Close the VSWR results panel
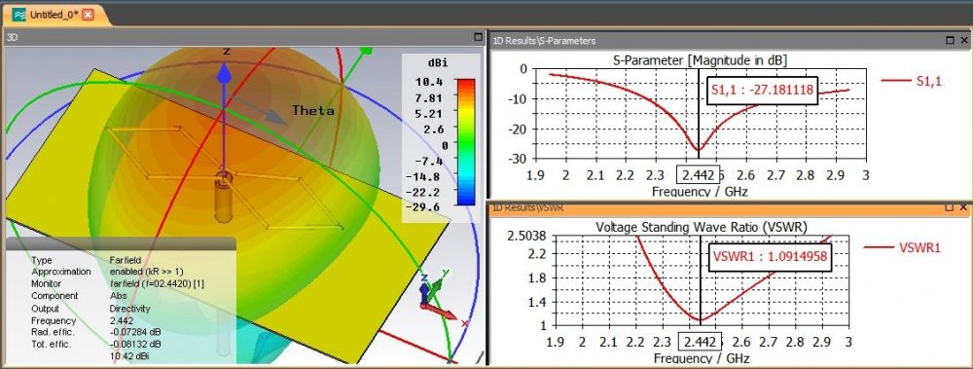This screenshot has height=369, width=973. [x=963, y=207]
